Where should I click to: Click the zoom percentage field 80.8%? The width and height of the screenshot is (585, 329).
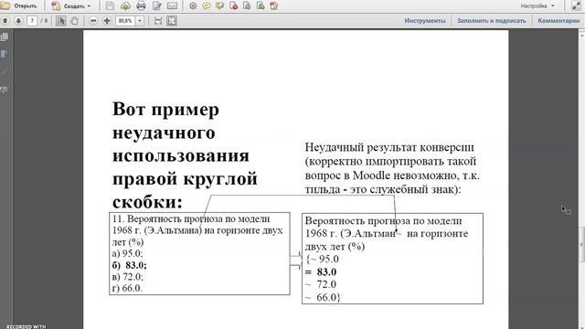126,21
